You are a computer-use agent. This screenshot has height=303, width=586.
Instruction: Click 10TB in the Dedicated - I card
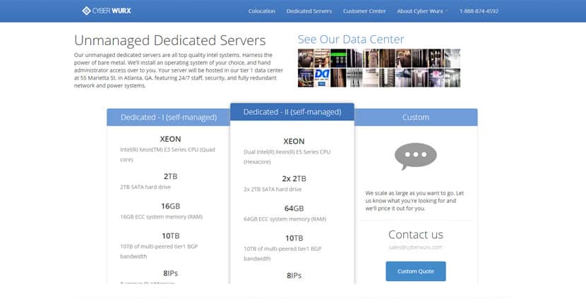pyautogui.click(x=170, y=236)
